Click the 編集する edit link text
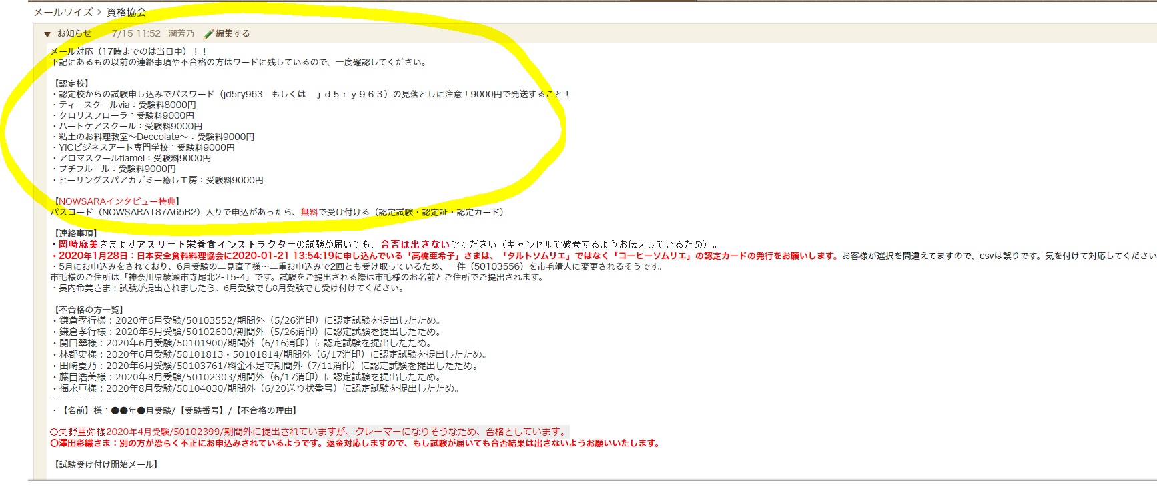Viewport: 1157px width, 489px height. (x=232, y=33)
